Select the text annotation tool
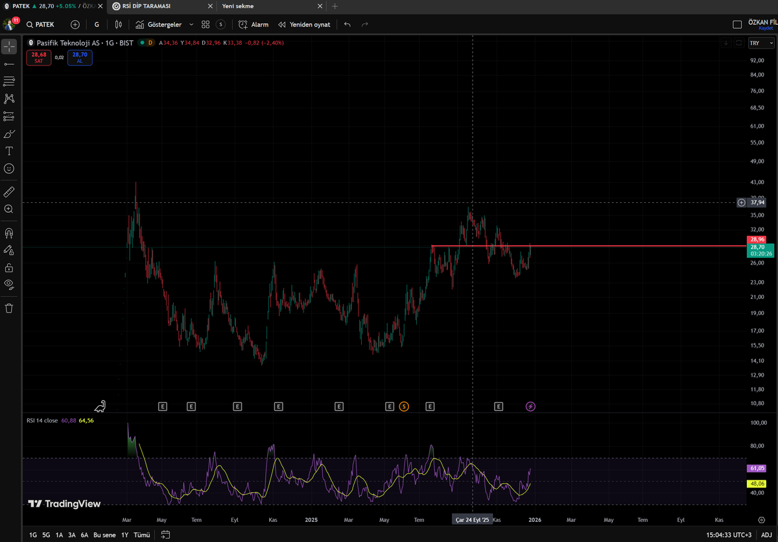The width and height of the screenshot is (778, 542). click(x=9, y=151)
